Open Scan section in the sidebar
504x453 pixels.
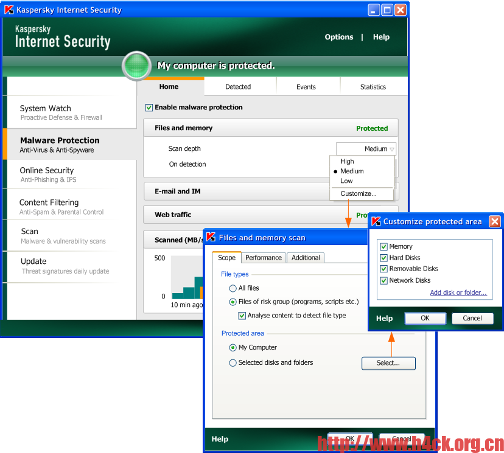[72, 236]
